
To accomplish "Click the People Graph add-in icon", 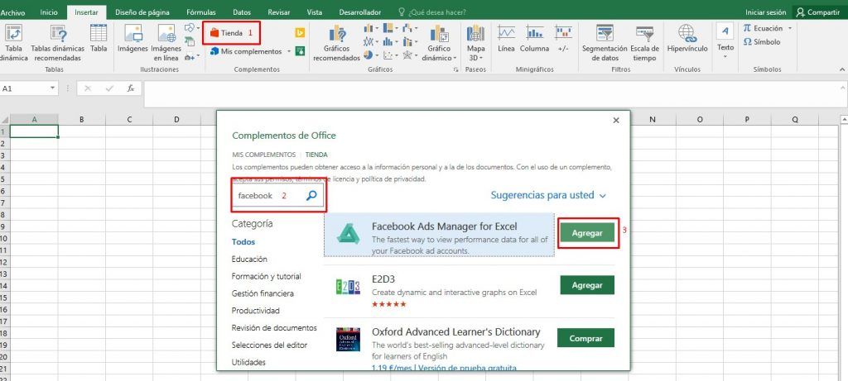I will 300,51.
